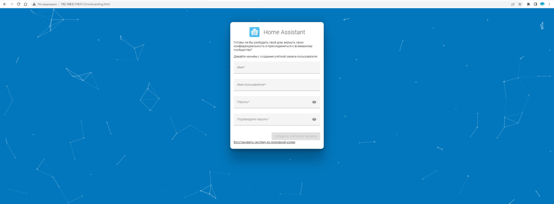554x204 pixels.
Task: Click the 'Не защищено' security warning
Action: 45,4
